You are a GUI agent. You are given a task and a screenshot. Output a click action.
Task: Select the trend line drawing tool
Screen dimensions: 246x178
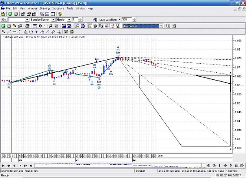click(x=9, y=32)
